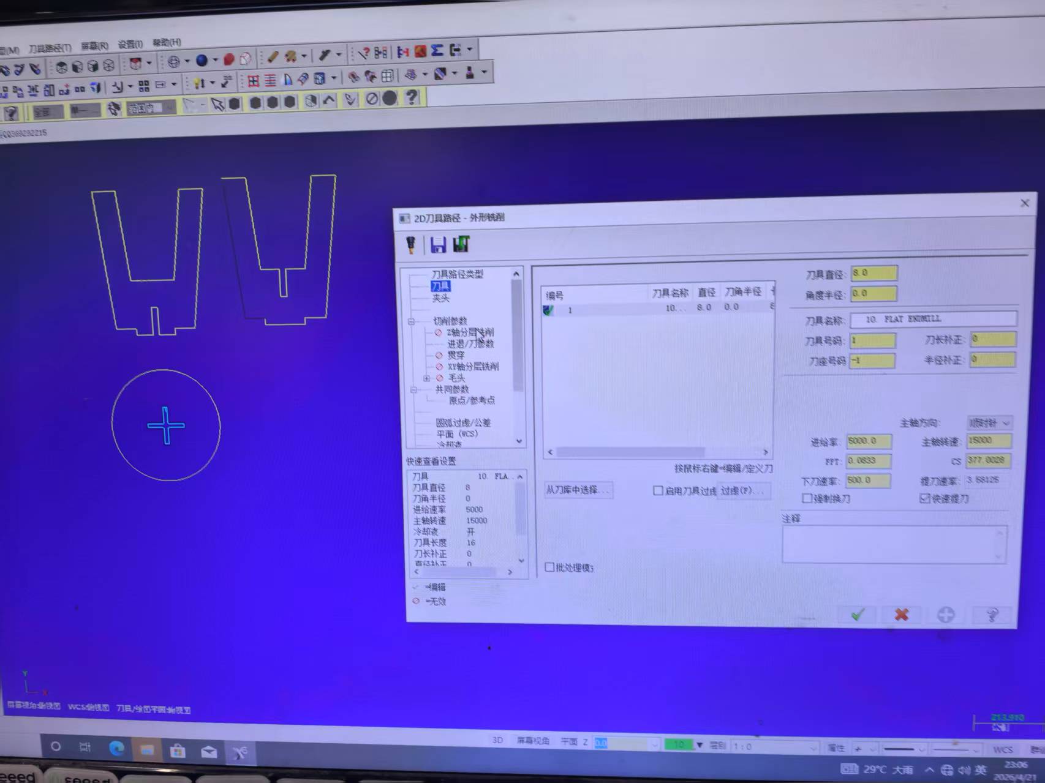
Task: Click the blue shaded sphere icon
Action: pyautogui.click(x=202, y=60)
